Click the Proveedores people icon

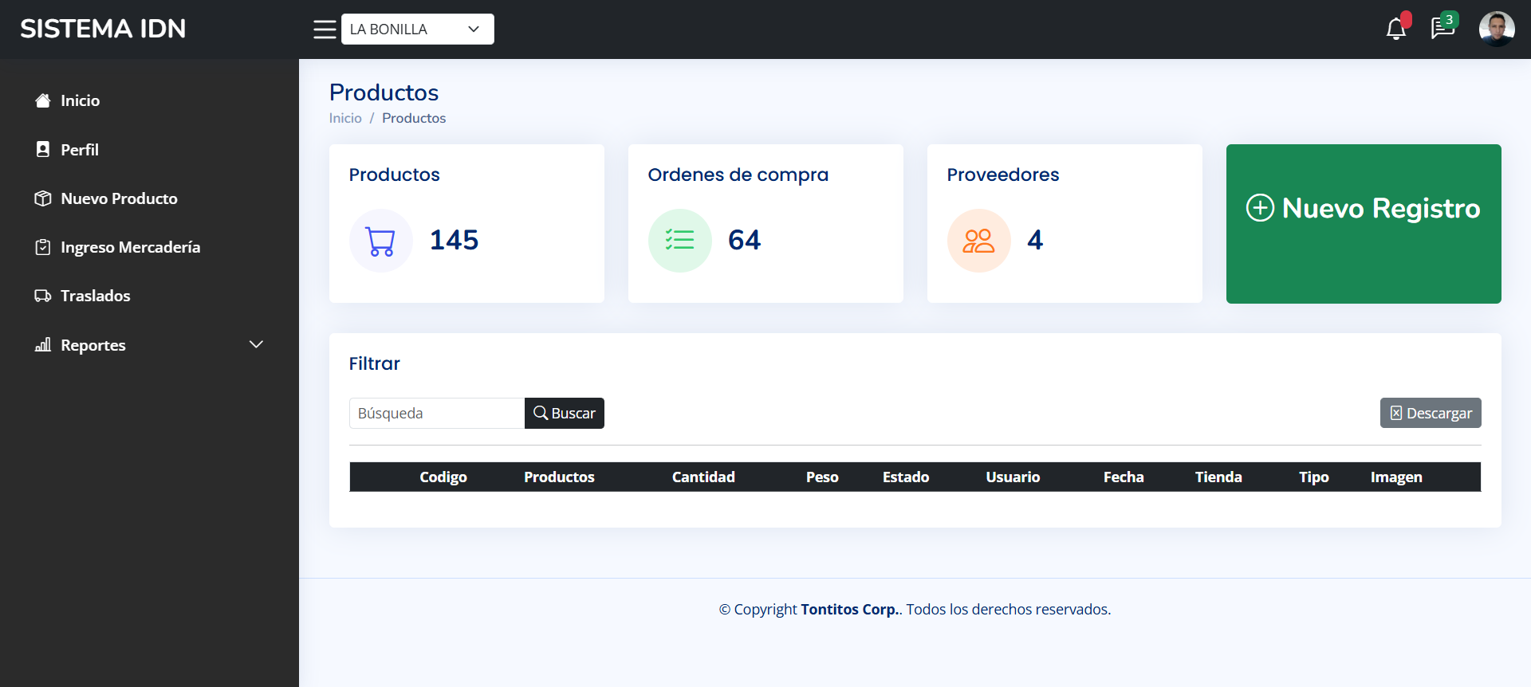pos(978,241)
